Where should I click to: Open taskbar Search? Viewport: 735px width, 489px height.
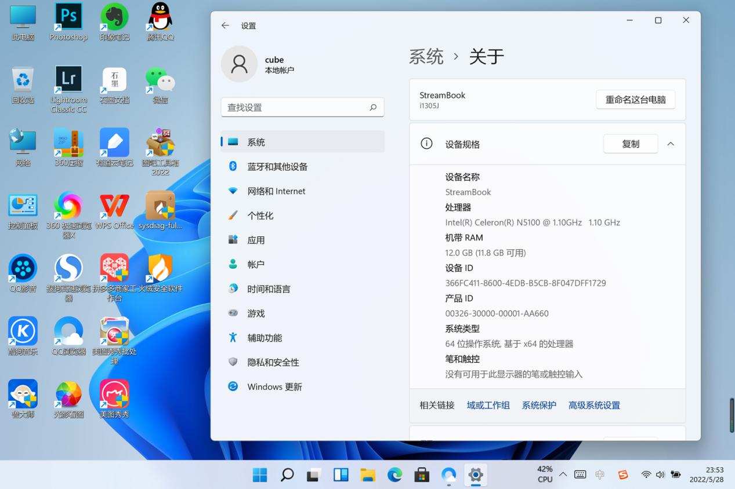pyautogui.click(x=287, y=475)
